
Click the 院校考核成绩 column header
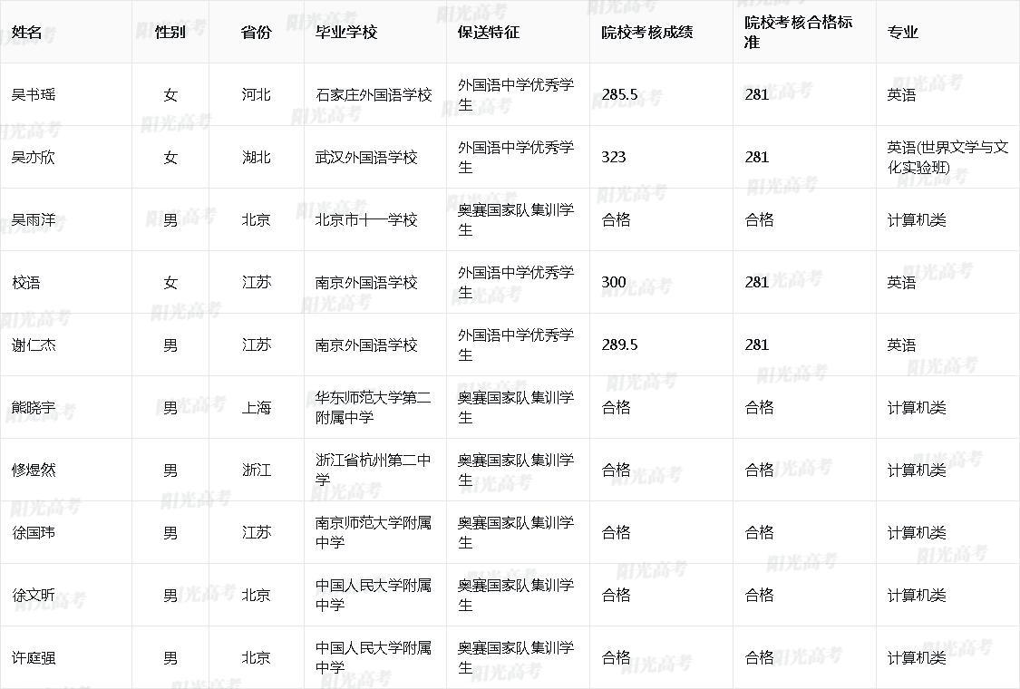tap(647, 32)
